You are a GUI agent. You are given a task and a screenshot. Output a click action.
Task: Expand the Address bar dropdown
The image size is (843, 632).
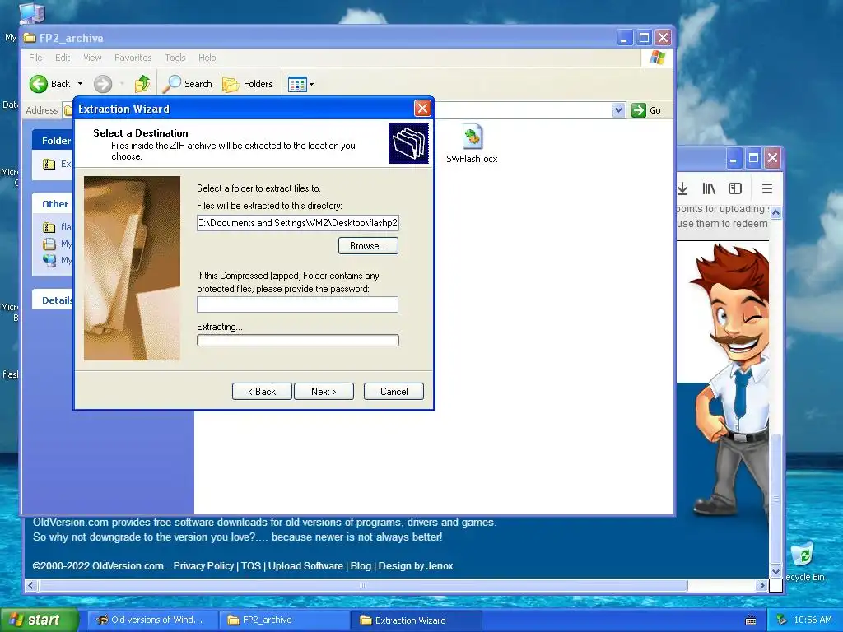(x=618, y=110)
